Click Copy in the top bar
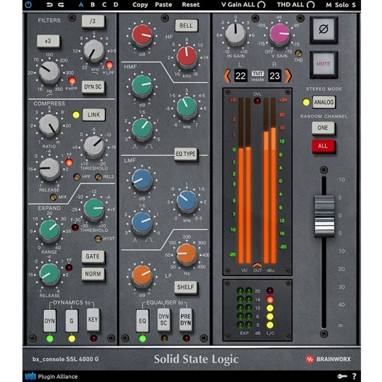The width and height of the screenshot is (382, 382). point(140,4)
